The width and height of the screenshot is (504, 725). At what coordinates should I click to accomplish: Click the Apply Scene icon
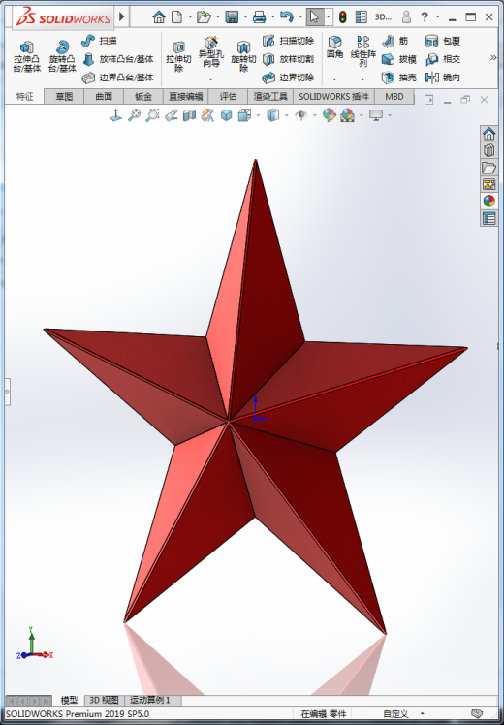click(x=347, y=114)
